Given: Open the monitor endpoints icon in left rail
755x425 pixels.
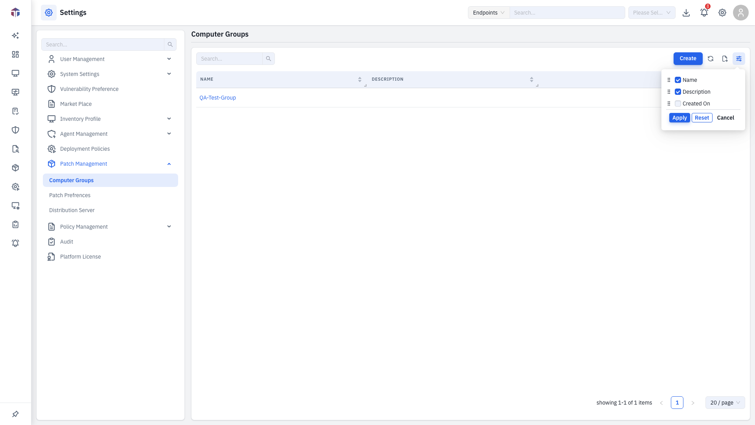Looking at the screenshot, I should [x=15, y=73].
